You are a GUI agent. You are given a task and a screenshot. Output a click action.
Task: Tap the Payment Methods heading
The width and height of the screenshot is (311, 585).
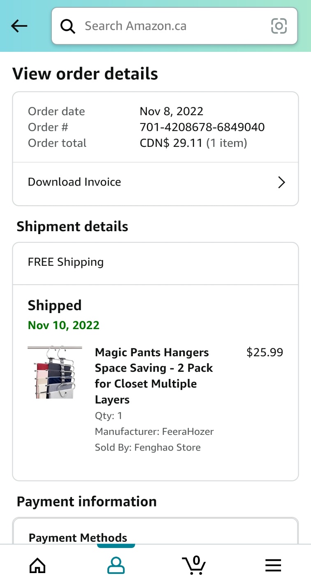[x=78, y=538]
